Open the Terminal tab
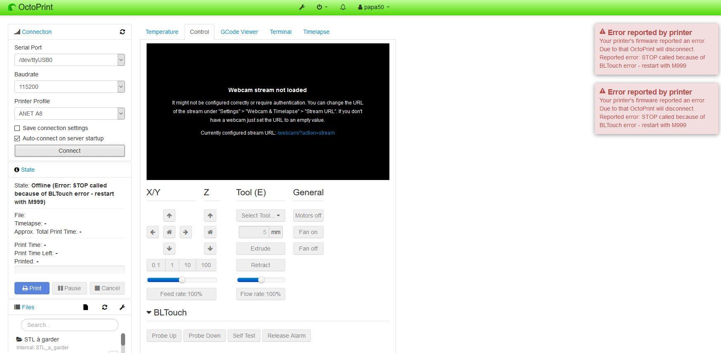Viewport: 721px width, 353px height. click(281, 32)
